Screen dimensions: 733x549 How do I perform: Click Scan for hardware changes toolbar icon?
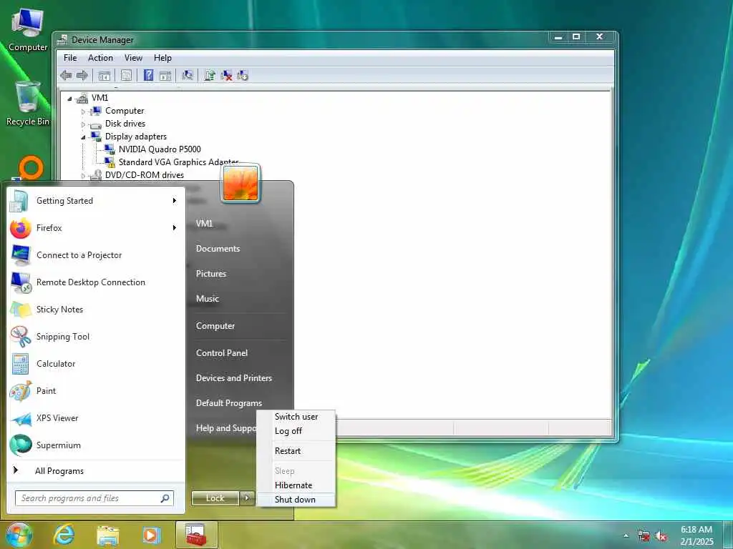(188, 75)
